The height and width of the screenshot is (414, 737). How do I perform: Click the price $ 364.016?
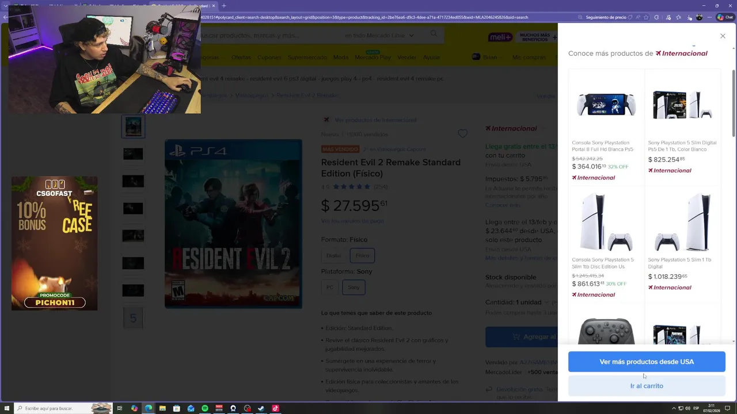point(588,167)
